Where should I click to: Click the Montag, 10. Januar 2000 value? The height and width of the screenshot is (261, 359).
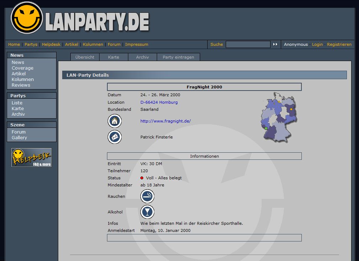pyautogui.click(x=165, y=230)
